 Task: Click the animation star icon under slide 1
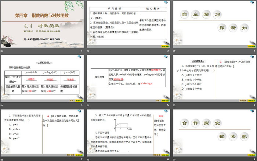pyautogui.click(x=1, y=51)
